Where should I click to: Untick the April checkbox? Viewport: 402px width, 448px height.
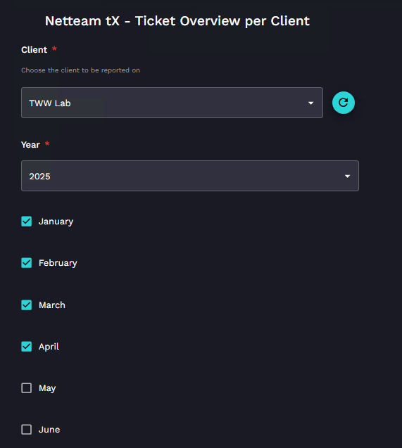click(x=27, y=346)
